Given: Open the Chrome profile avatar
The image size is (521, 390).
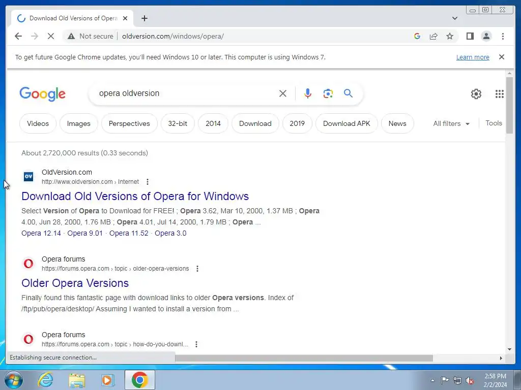Looking at the screenshot, I should (x=486, y=36).
